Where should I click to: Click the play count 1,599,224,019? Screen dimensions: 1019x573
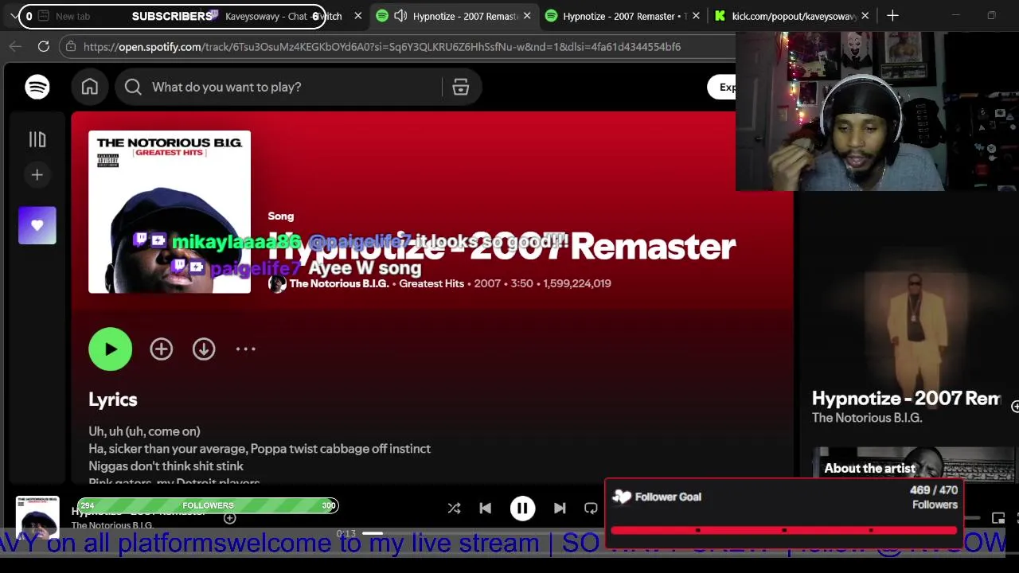tap(577, 283)
